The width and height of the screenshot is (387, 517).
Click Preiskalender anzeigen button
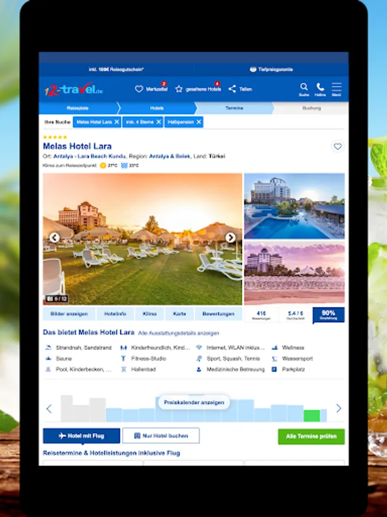[194, 402]
